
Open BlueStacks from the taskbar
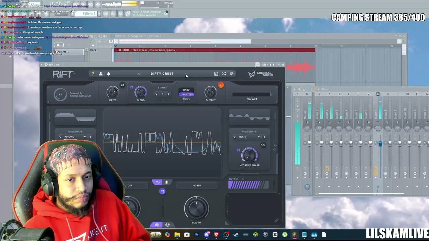pos(255,235)
